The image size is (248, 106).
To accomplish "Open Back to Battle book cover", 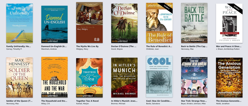I will pyautogui.click(x=194, y=23).
